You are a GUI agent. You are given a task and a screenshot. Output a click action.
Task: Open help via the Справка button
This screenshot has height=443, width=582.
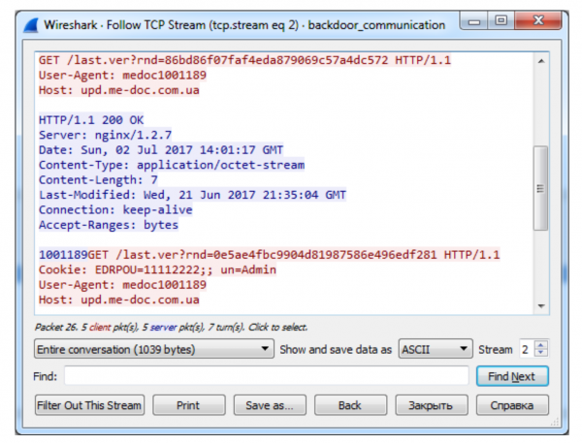click(511, 404)
